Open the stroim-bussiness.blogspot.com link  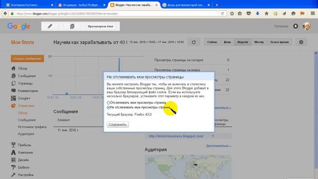(176, 136)
